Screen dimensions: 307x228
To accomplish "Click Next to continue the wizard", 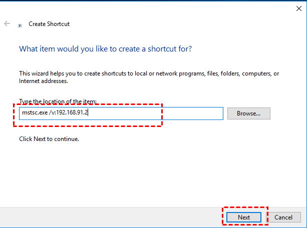I will point(244,217).
